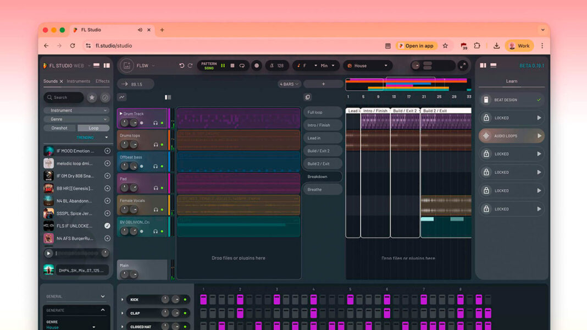
Task: Switch to the Instruments tab
Action: point(79,81)
